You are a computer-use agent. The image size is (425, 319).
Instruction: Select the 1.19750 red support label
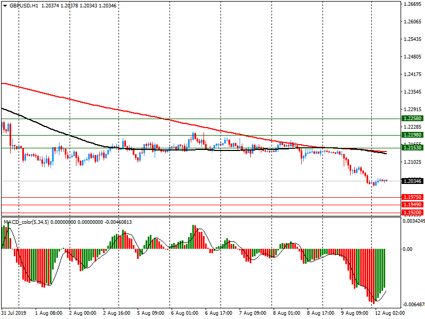tap(413, 197)
